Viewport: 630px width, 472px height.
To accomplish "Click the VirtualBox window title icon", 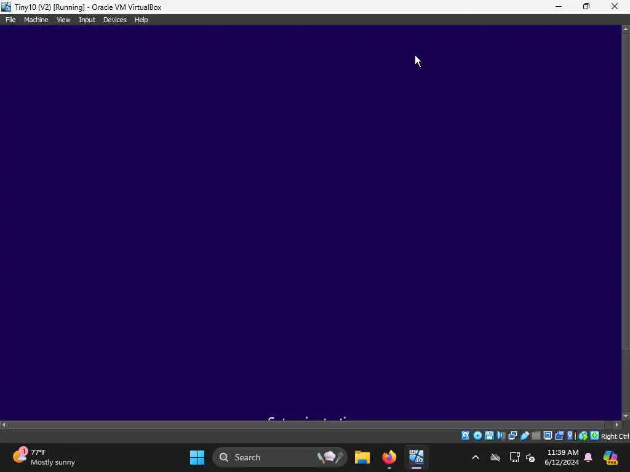I will [6, 7].
